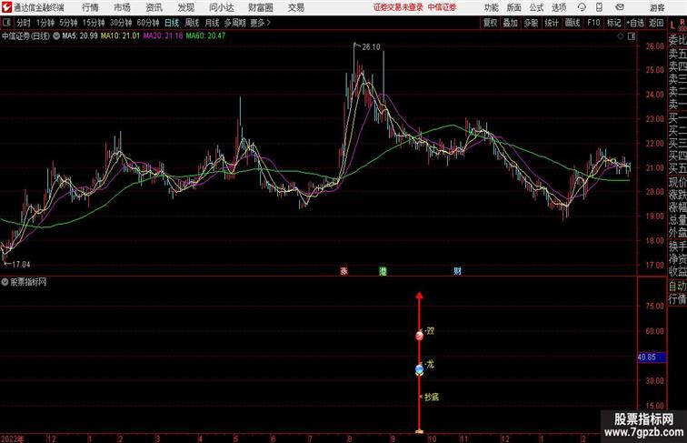
Task: Click the MA60: 20.47 label
Action: (205, 36)
